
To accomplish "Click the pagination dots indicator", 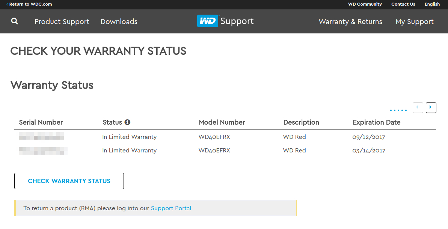I will pos(398,110).
